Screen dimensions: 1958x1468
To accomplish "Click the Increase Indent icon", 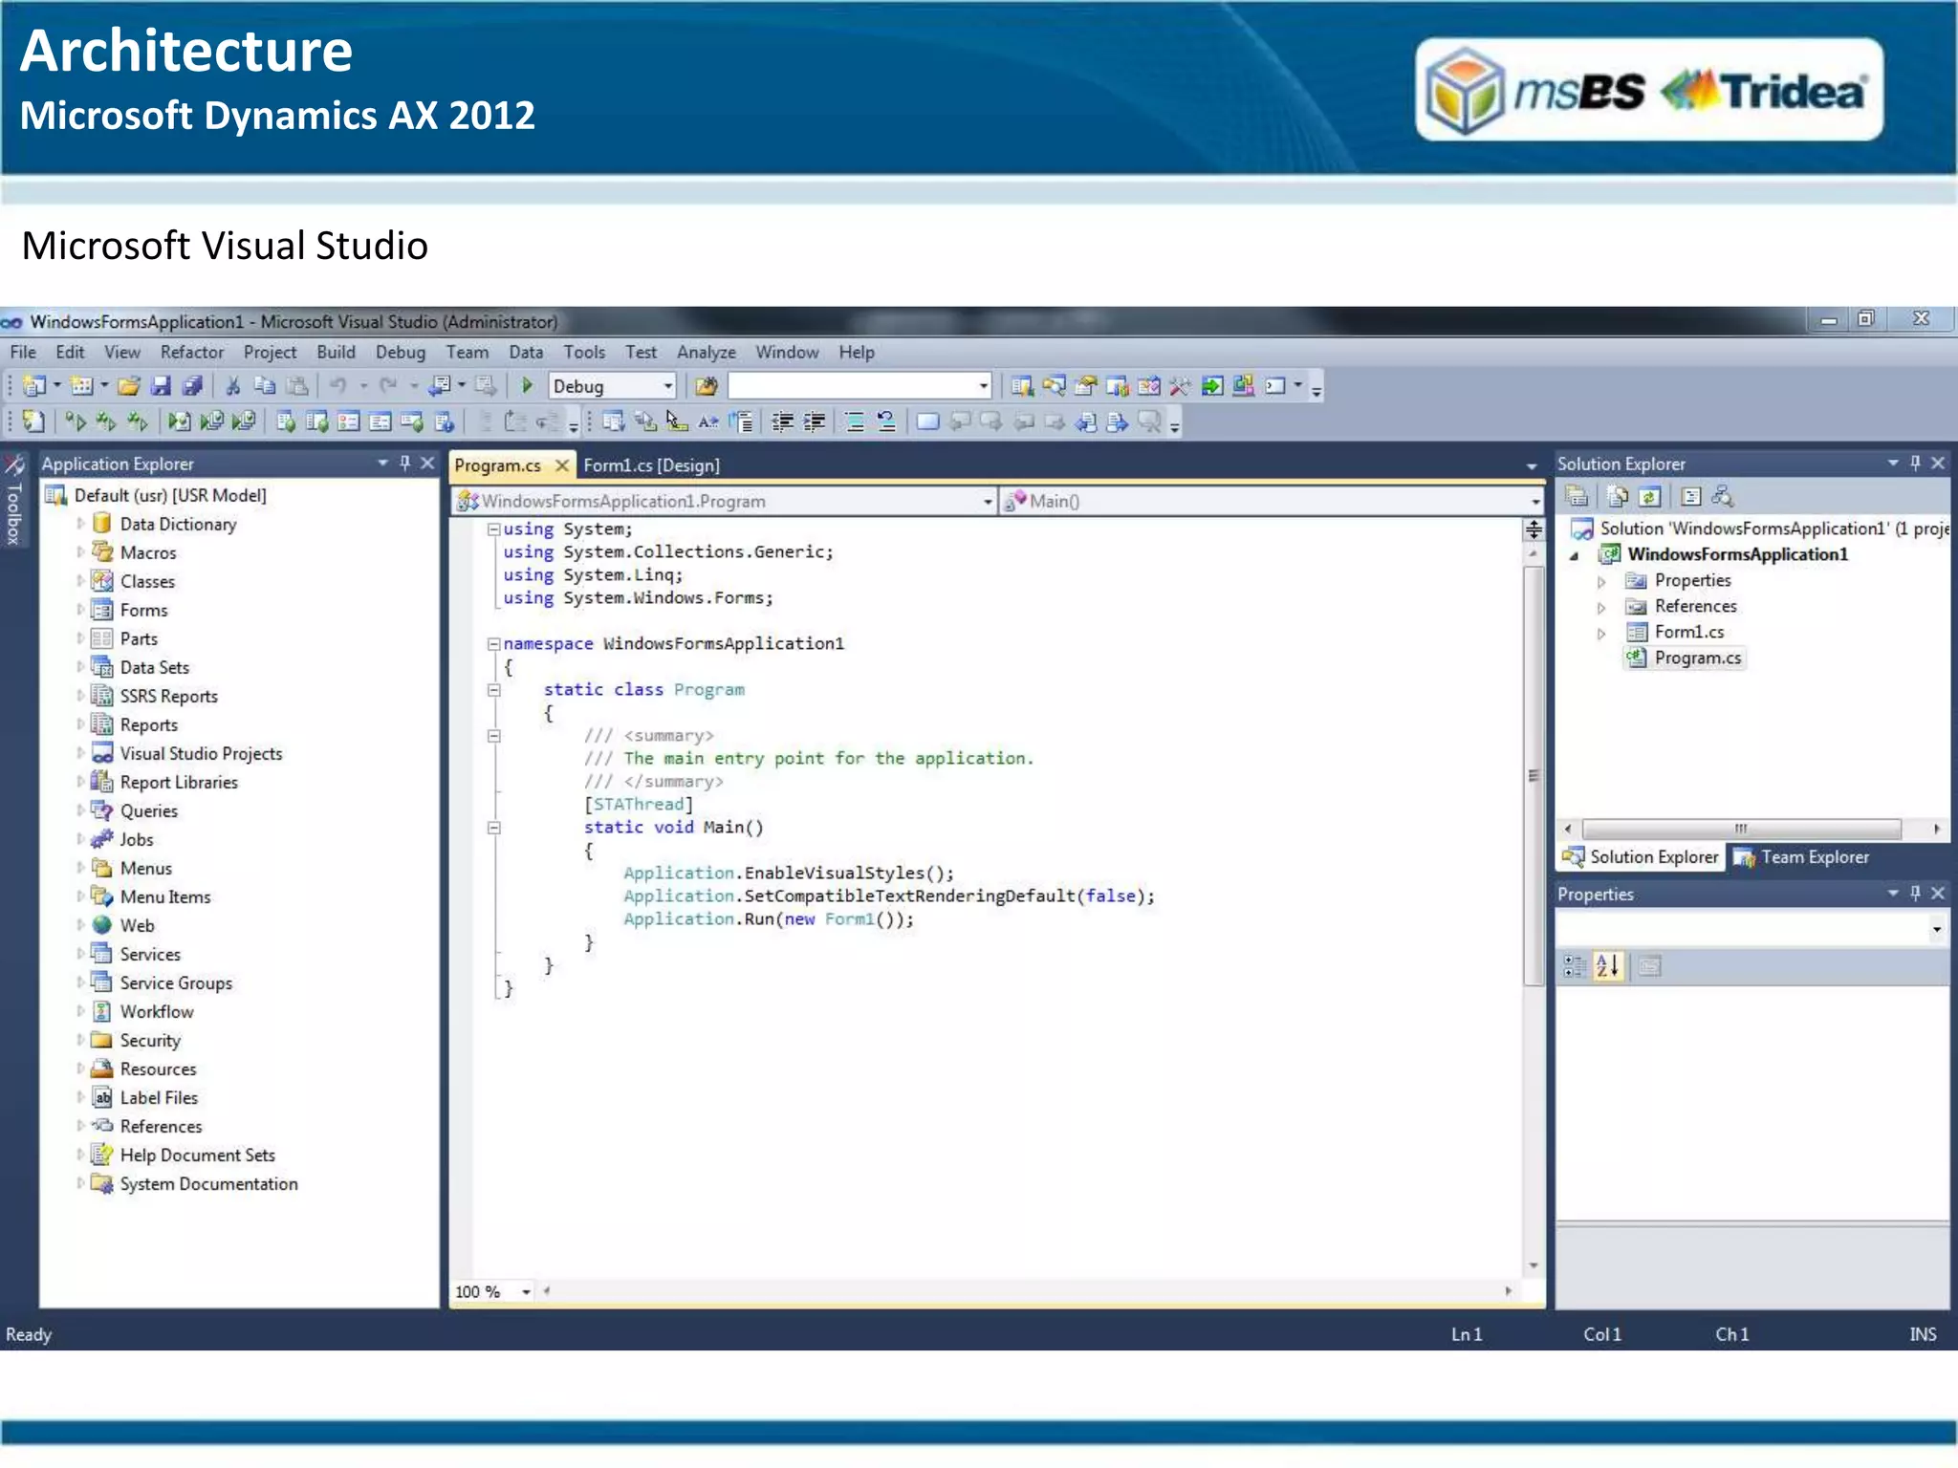I will click(815, 421).
